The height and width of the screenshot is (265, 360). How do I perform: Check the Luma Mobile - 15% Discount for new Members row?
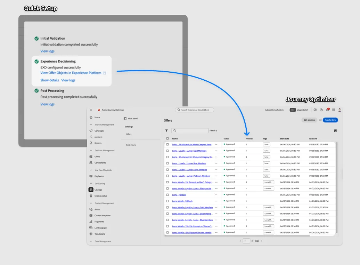pyautogui.click(x=167, y=233)
